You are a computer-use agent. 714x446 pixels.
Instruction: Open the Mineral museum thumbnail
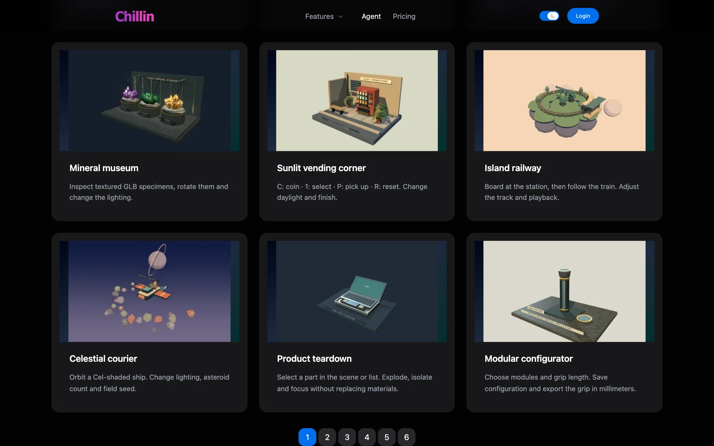click(149, 100)
